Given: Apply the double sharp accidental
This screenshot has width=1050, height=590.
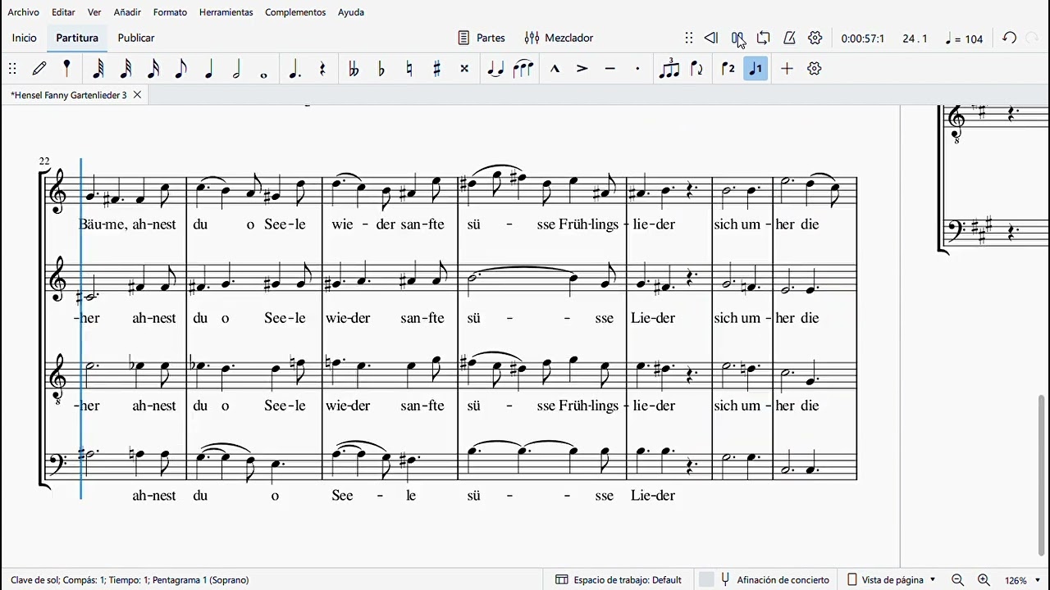Looking at the screenshot, I should click(464, 69).
